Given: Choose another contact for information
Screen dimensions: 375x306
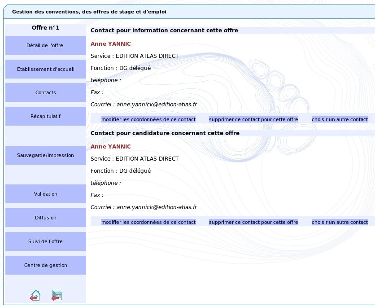Looking at the screenshot, I should [340, 119].
